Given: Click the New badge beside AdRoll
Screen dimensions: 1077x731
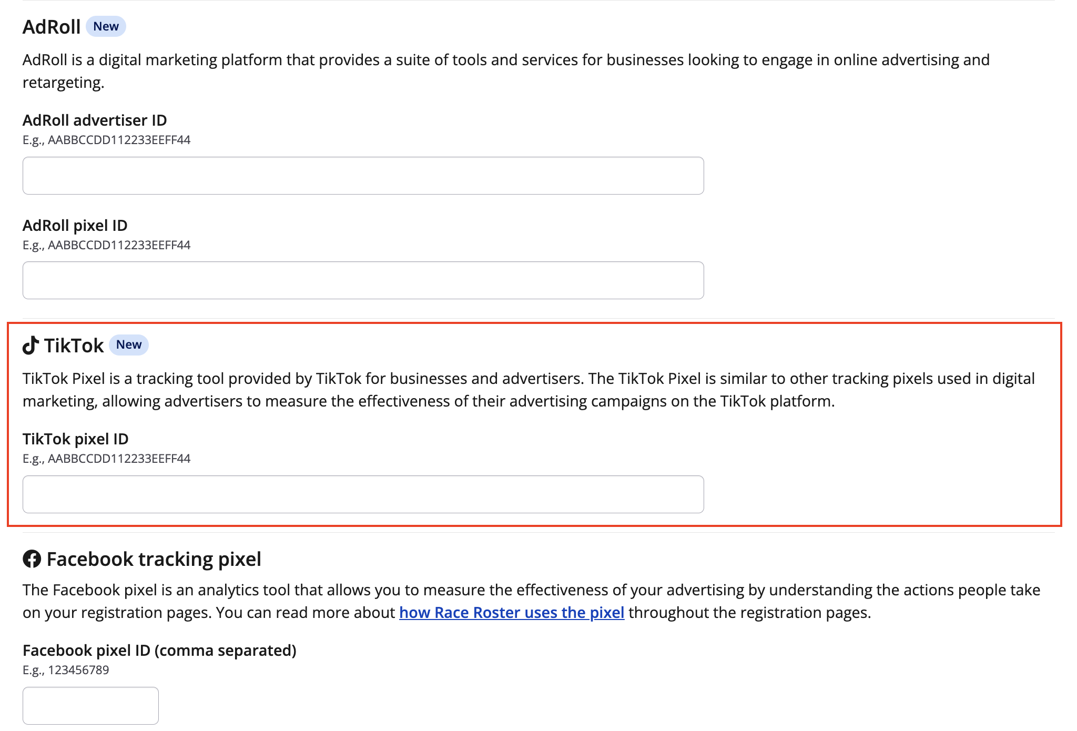Looking at the screenshot, I should tap(106, 26).
